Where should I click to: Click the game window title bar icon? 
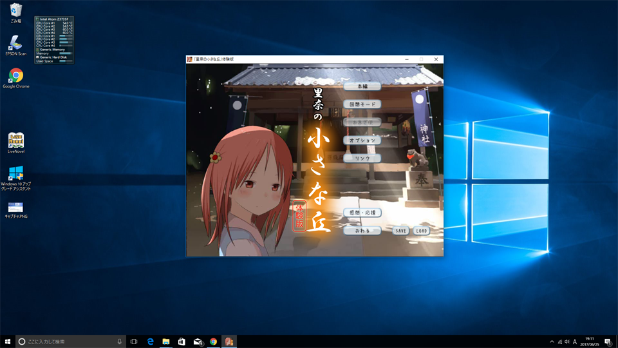[x=189, y=59]
